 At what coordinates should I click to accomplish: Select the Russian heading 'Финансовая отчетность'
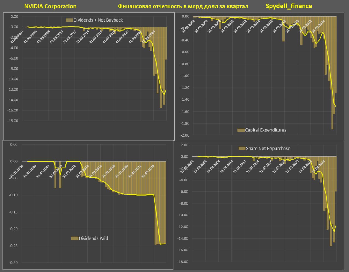tap(149, 6)
